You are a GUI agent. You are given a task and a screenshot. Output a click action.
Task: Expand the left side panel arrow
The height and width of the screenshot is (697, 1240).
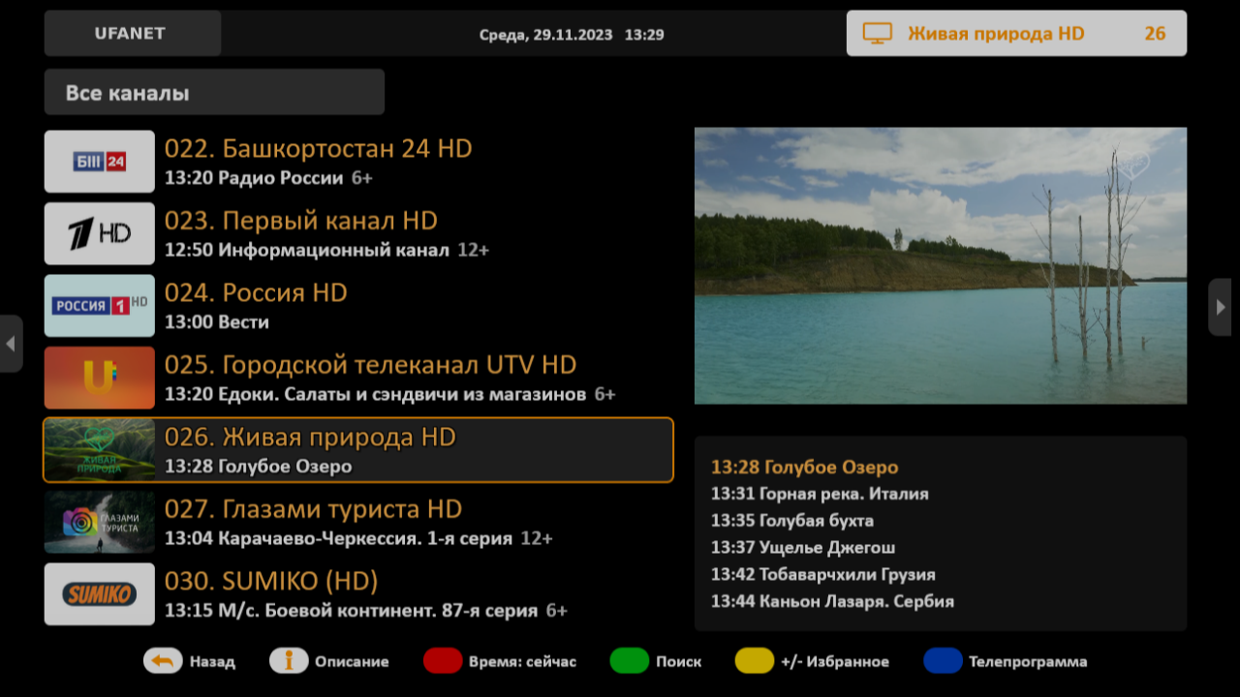(11, 344)
